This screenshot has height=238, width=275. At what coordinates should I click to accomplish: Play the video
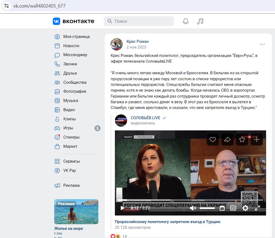click(x=122, y=208)
